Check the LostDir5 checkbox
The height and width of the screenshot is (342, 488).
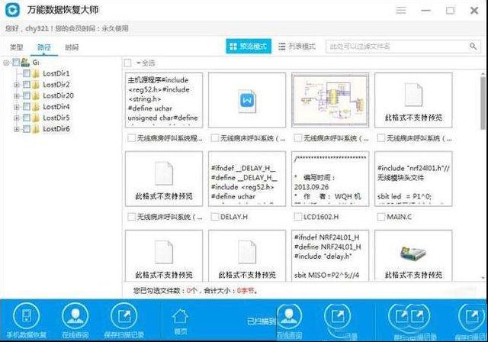(x=27, y=118)
